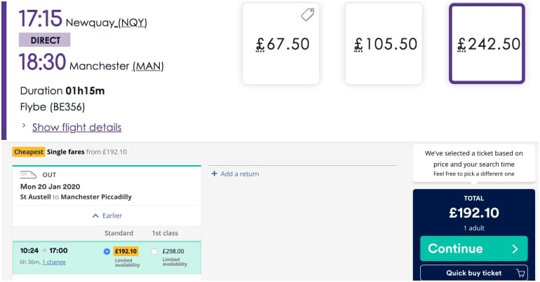This screenshot has width=540, height=282.
Task: Expand Show flight details chevron
Action: [x=24, y=125]
